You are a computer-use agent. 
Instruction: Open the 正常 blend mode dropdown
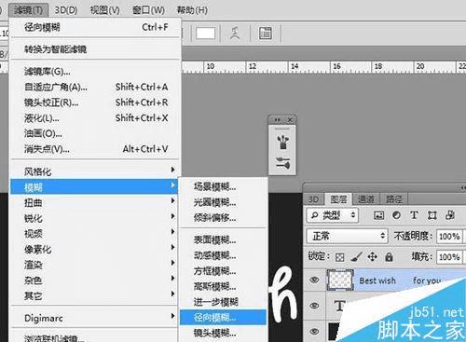point(347,236)
